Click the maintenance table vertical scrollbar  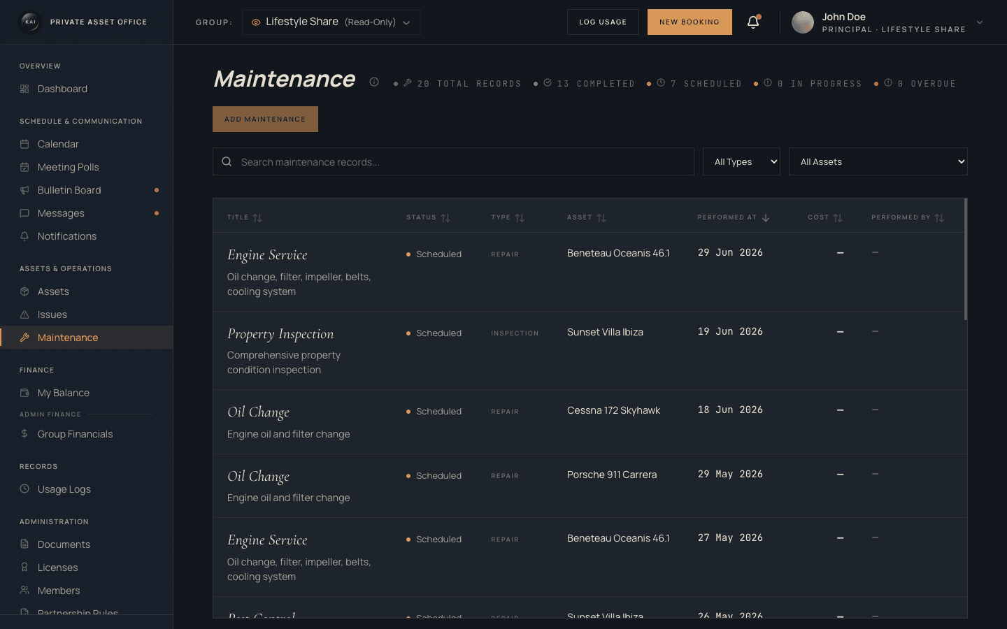[966, 260]
